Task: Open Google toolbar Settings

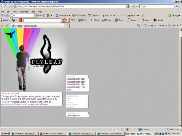Action: [x=174, y=15]
